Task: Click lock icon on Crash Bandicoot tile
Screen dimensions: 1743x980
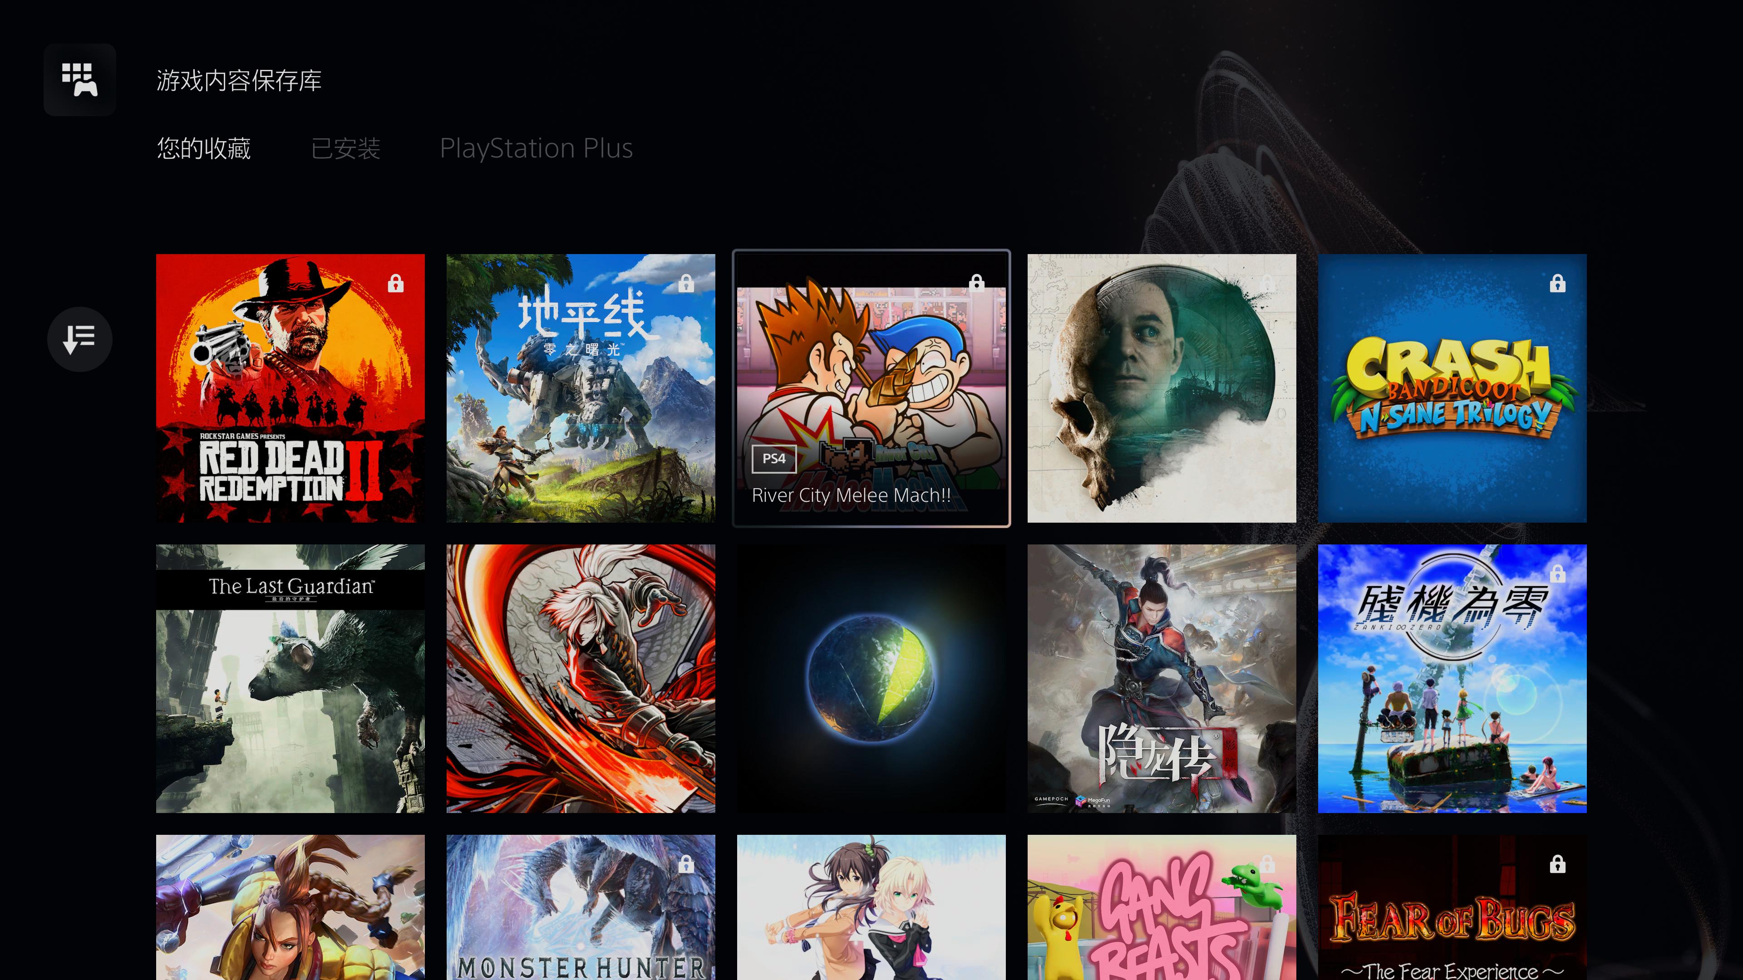Action: pos(1558,284)
